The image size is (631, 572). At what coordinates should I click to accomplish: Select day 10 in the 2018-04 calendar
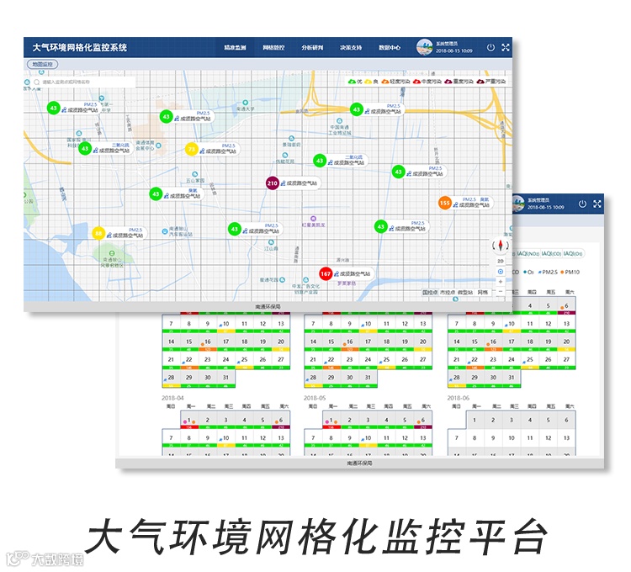pyautogui.click(x=225, y=438)
